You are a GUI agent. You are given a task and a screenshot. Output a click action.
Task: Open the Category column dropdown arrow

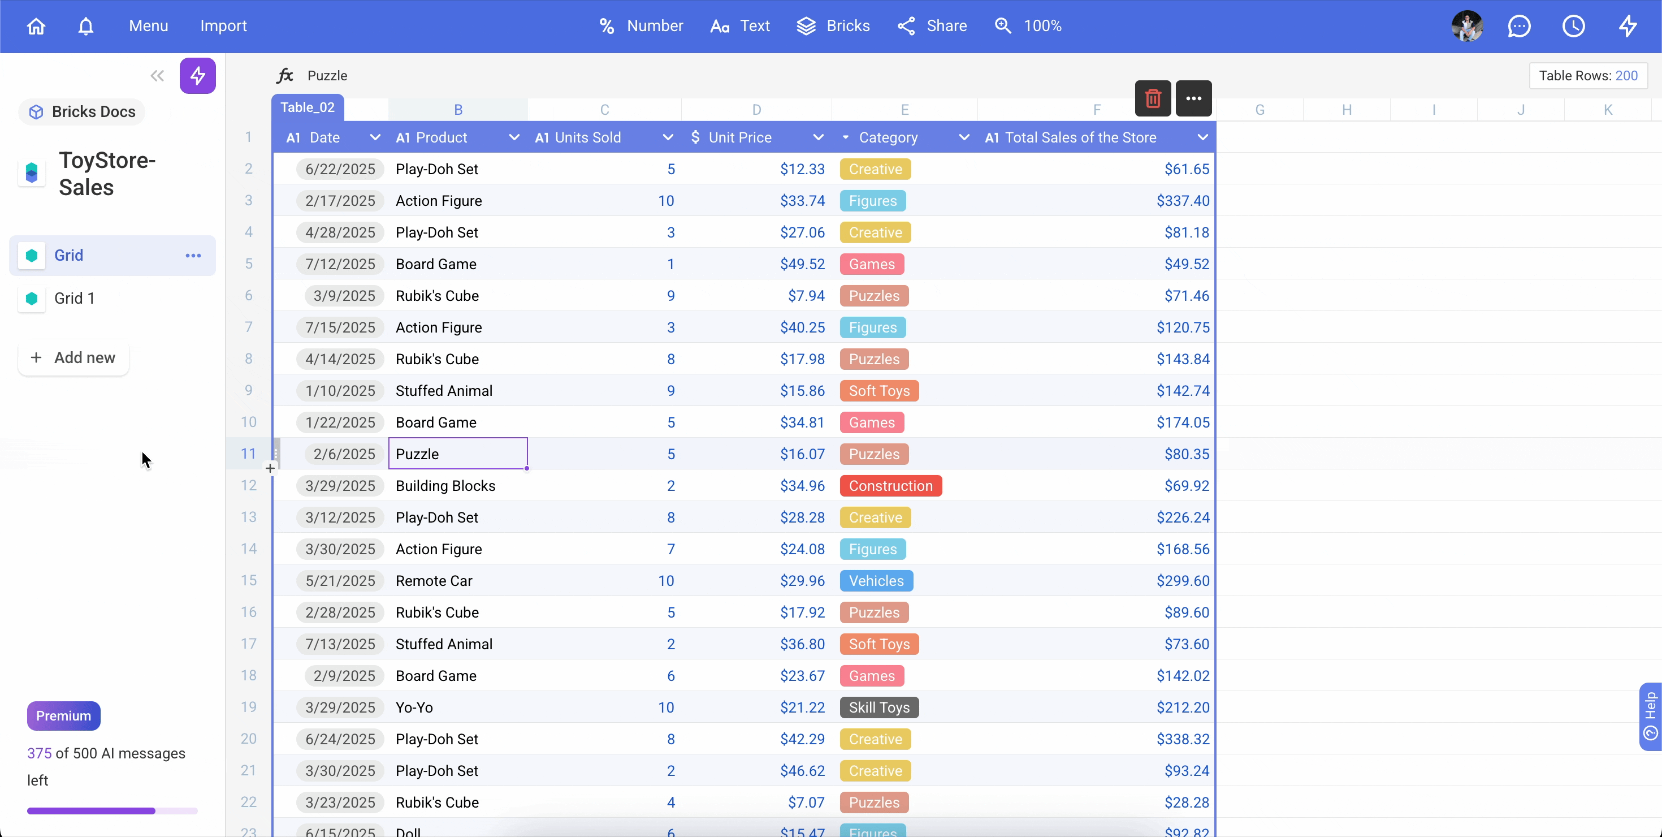click(963, 137)
